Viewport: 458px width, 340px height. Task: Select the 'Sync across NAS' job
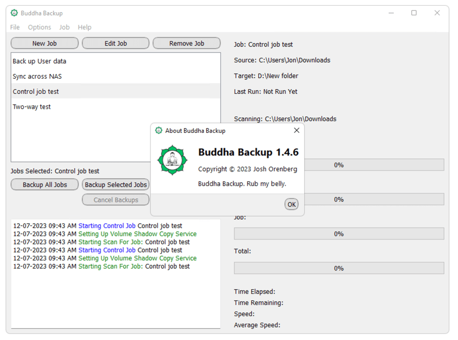click(x=116, y=76)
